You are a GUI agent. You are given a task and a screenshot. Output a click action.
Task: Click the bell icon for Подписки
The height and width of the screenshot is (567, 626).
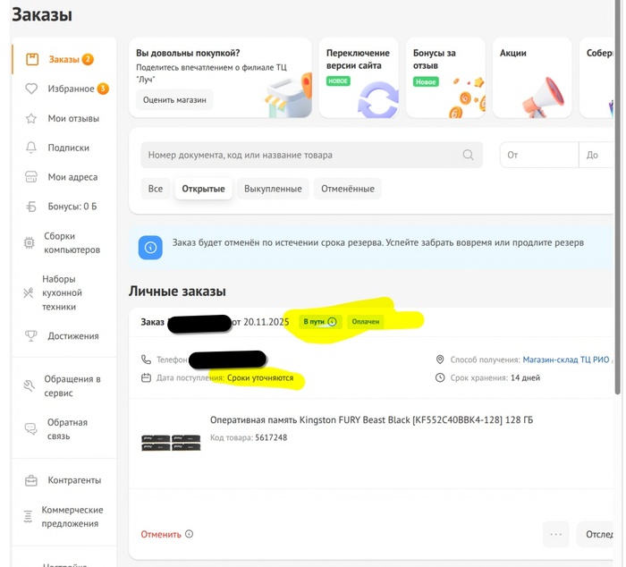click(31, 148)
